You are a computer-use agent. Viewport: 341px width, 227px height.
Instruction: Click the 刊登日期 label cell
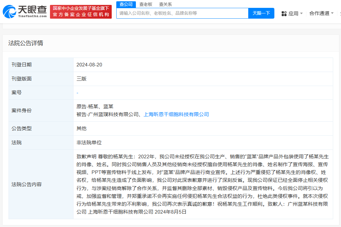tap(41, 65)
